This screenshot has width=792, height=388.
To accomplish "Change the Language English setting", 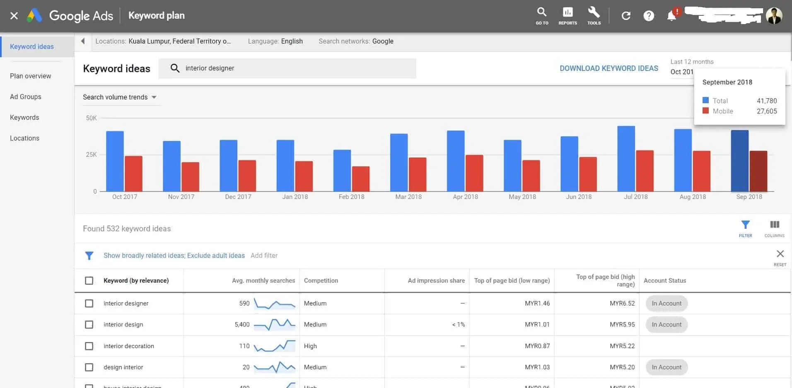I will (275, 41).
